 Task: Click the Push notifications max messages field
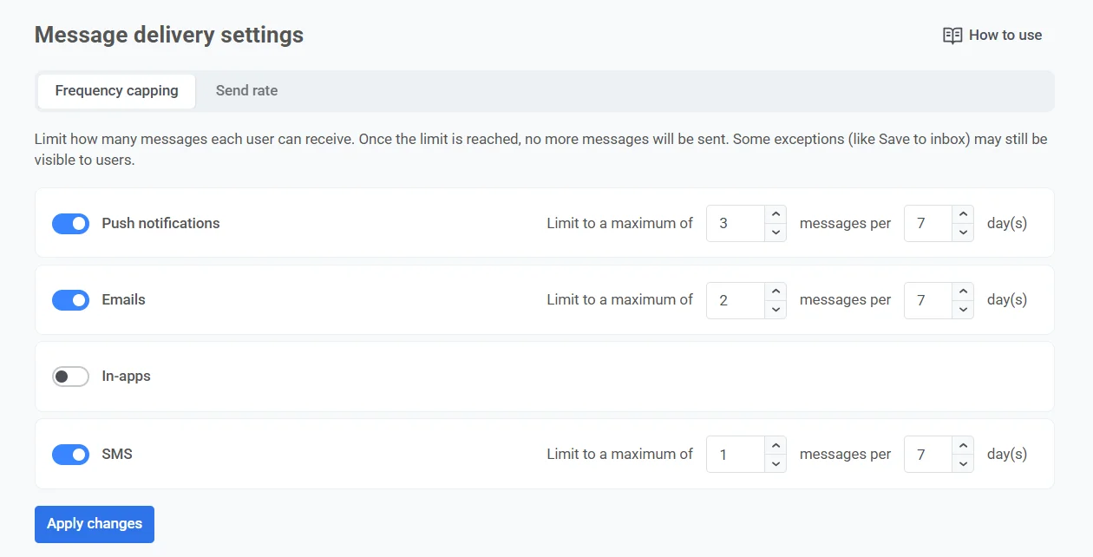[735, 224]
